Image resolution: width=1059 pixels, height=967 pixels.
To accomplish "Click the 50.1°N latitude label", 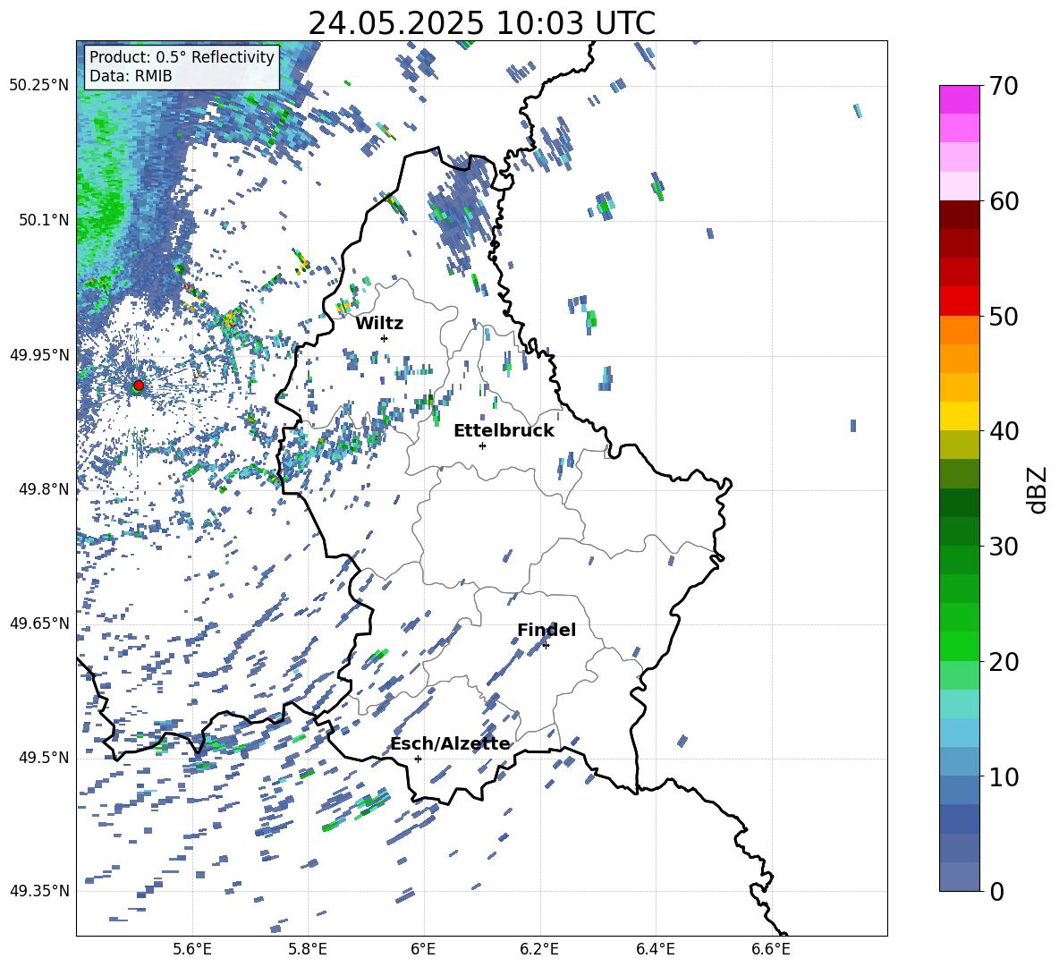I will [44, 220].
